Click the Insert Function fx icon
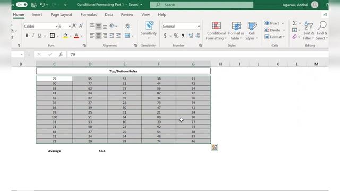340x191 pixels. point(61,54)
